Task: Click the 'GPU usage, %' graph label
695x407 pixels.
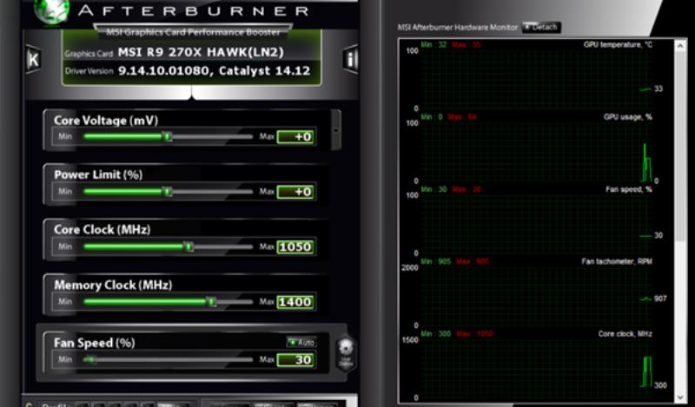Action: (627, 117)
